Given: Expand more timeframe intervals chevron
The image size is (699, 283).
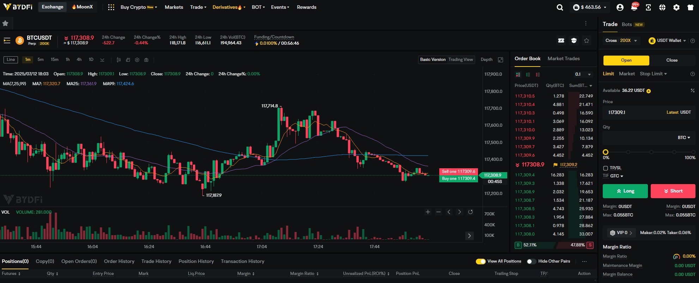Looking at the screenshot, I should coord(102,60).
